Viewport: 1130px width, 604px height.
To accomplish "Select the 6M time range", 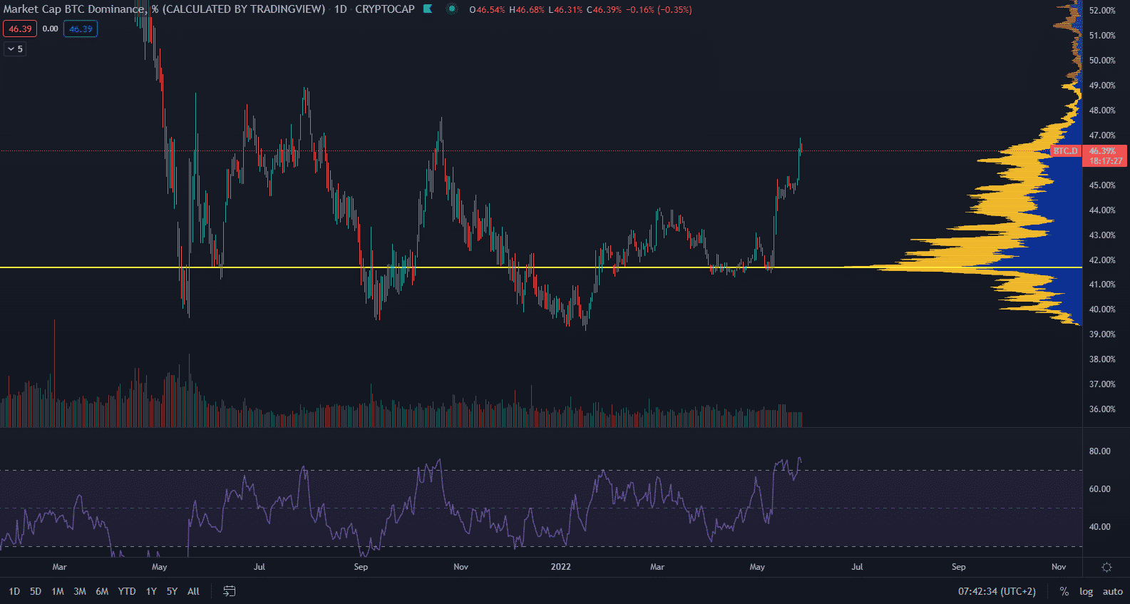I will click(x=102, y=591).
